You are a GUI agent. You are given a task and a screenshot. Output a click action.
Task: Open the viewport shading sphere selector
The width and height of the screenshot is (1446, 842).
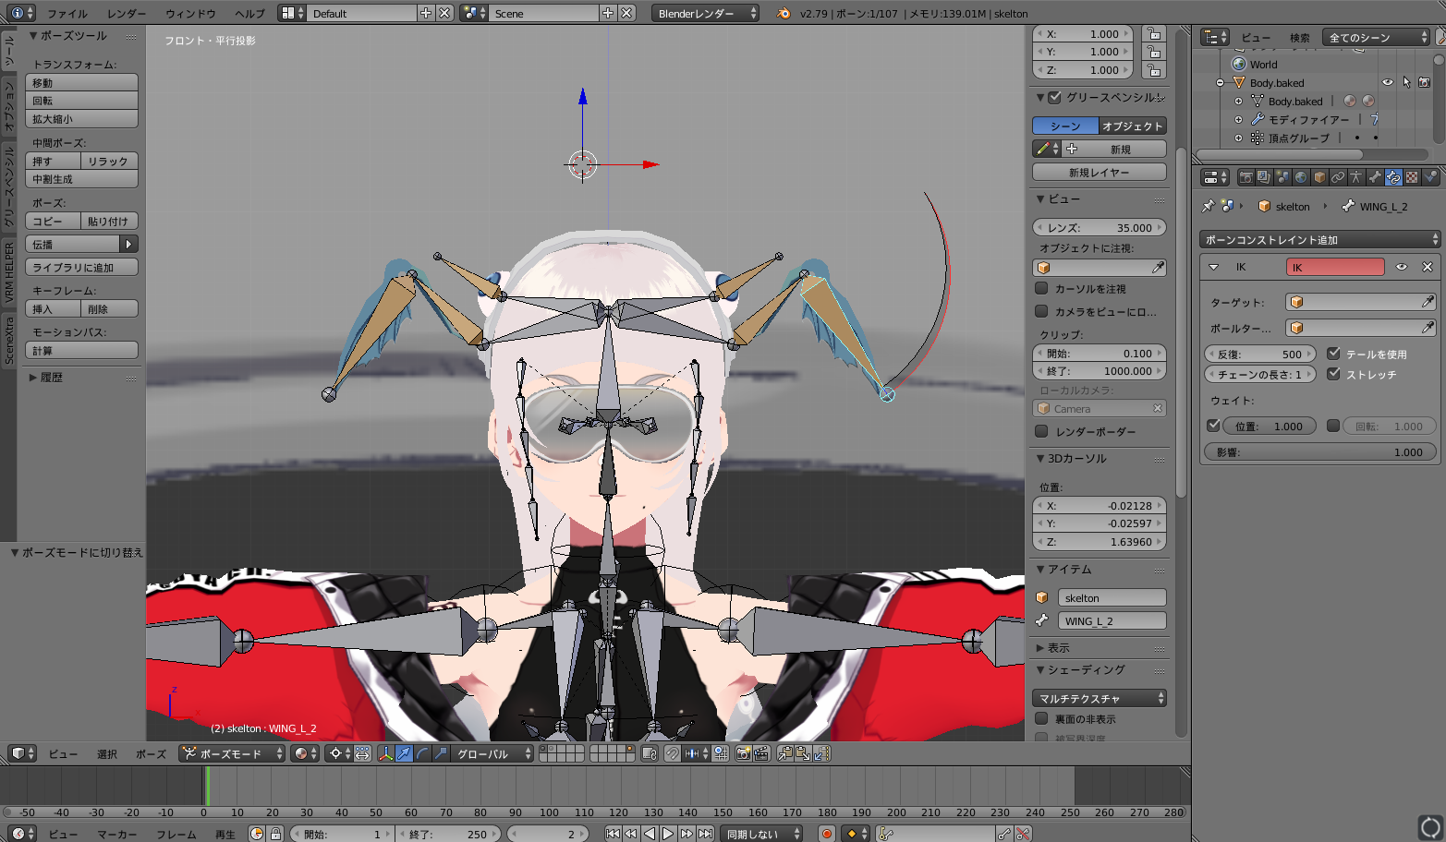pyautogui.click(x=304, y=753)
